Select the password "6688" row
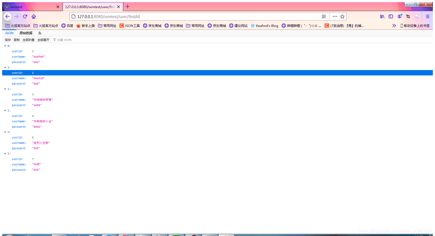This screenshot has height=236, width=435. coord(217,105)
